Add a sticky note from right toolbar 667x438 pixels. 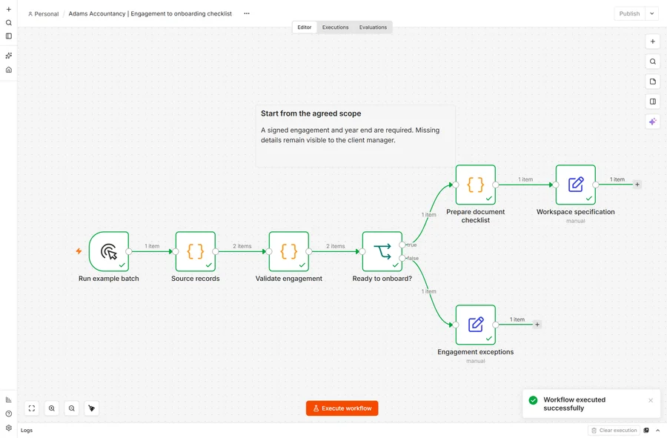click(x=652, y=82)
